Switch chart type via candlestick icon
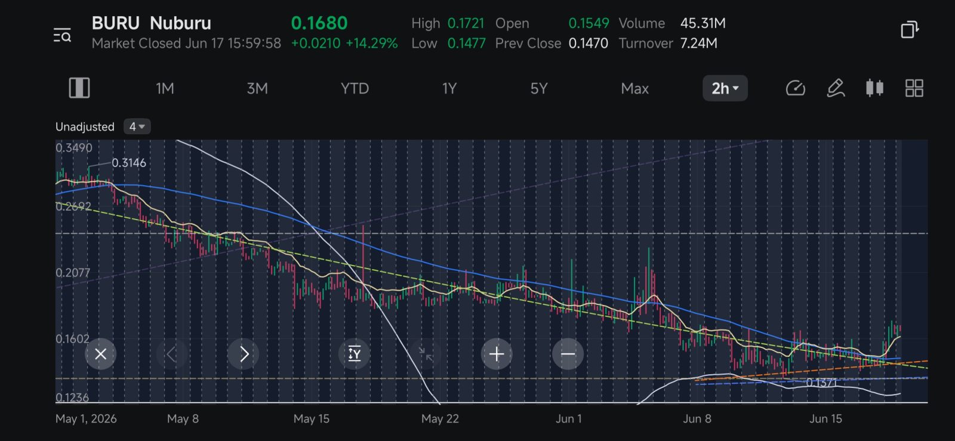The image size is (955, 441). tap(874, 88)
